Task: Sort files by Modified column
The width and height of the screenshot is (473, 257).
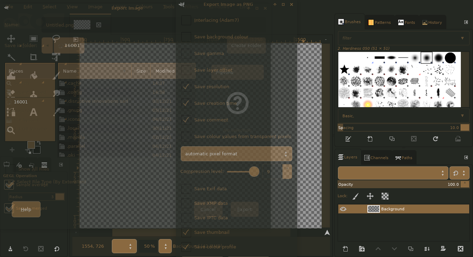Action: coord(165,71)
